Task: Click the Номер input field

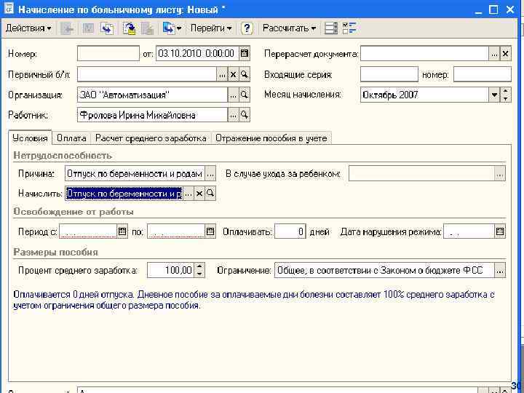Action: click(108, 53)
